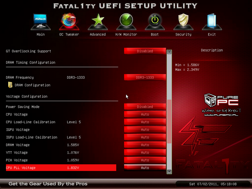252x189 pixels.
Task: Go to the Advanced tab label
Action: pyautogui.click(x=98, y=34)
